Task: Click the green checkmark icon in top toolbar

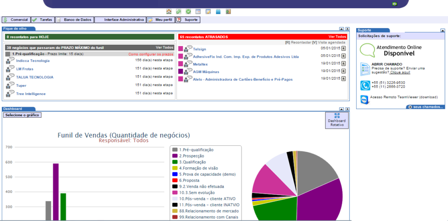Action: coord(188,11)
